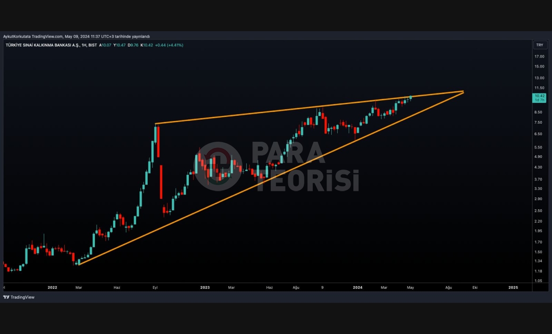Click the 15.00 price axis label
This screenshot has width=552, height=334.
coord(539,66)
